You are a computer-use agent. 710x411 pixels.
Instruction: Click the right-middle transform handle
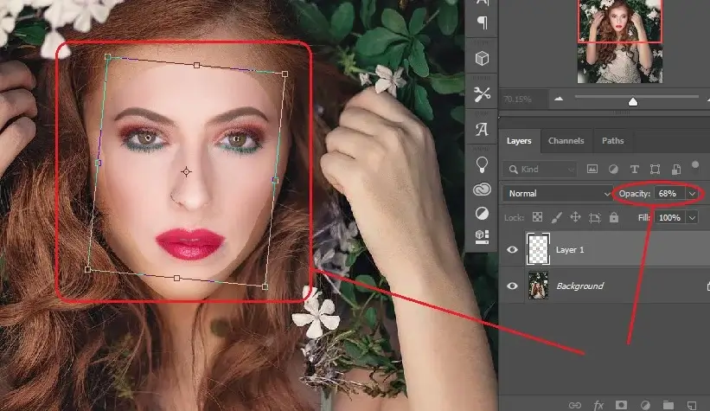point(275,180)
